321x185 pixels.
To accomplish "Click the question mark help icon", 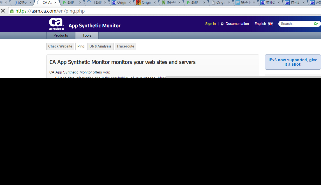I will (x=222, y=24).
